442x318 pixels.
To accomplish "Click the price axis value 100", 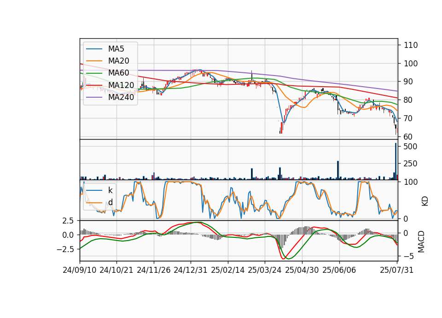I will 411,64.
